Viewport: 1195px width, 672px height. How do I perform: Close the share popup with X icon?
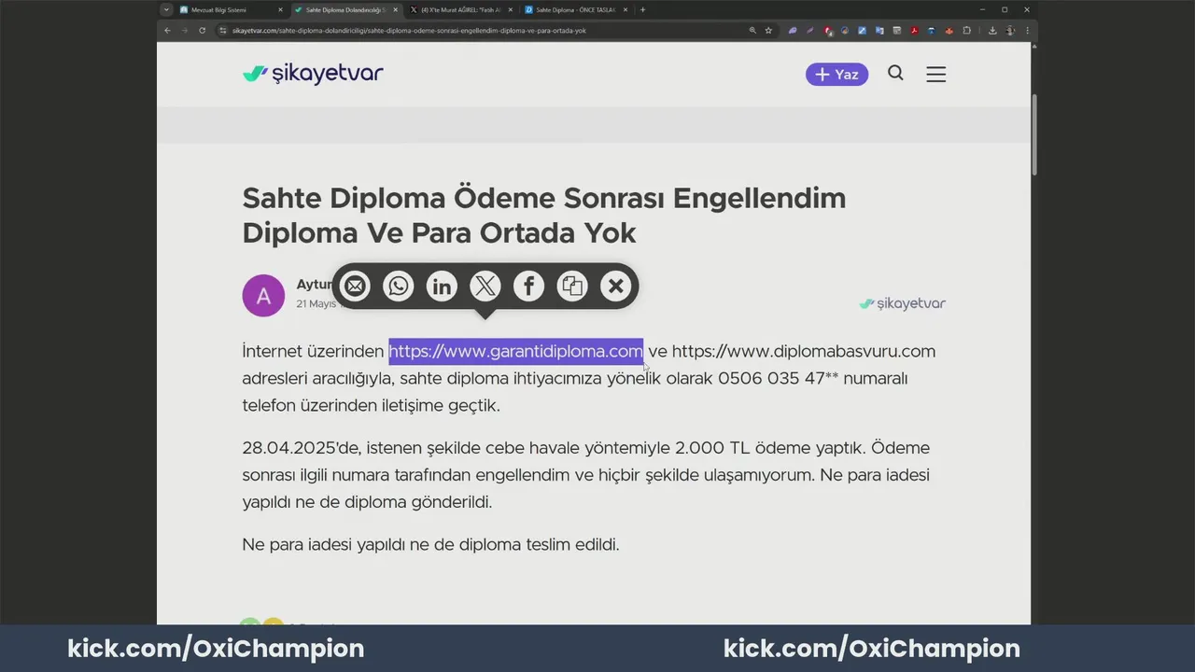(615, 287)
